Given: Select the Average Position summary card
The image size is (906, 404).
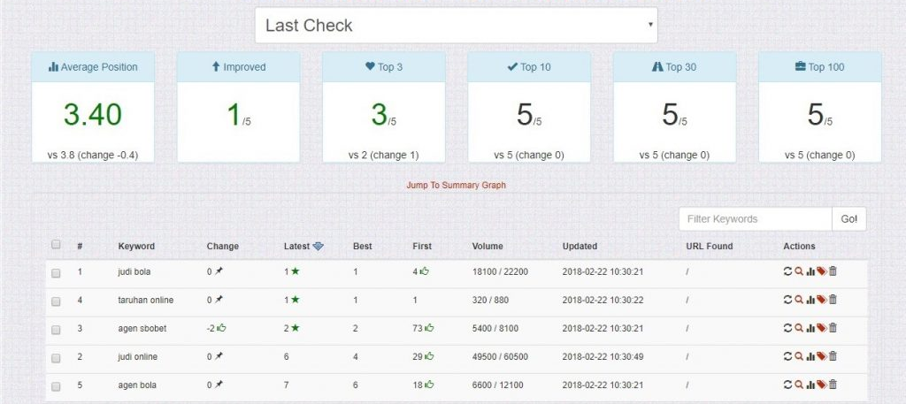Looking at the screenshot, I should tap(93, 107).
